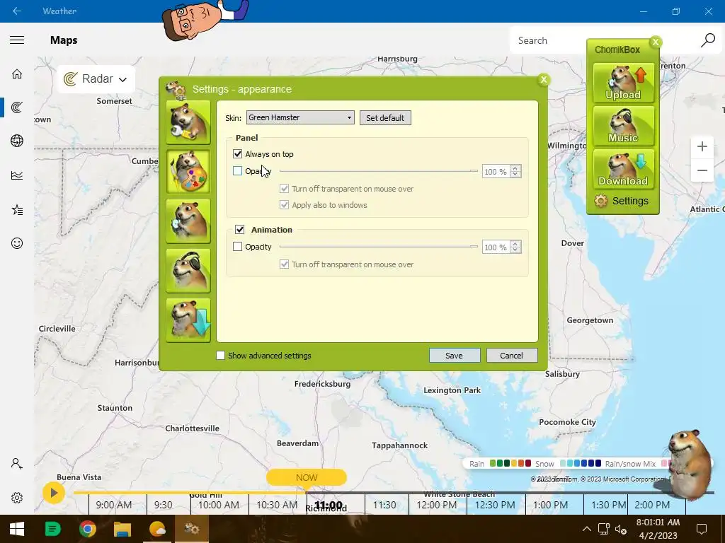
Task: Zoom in the map with plus
Action: 702,147
